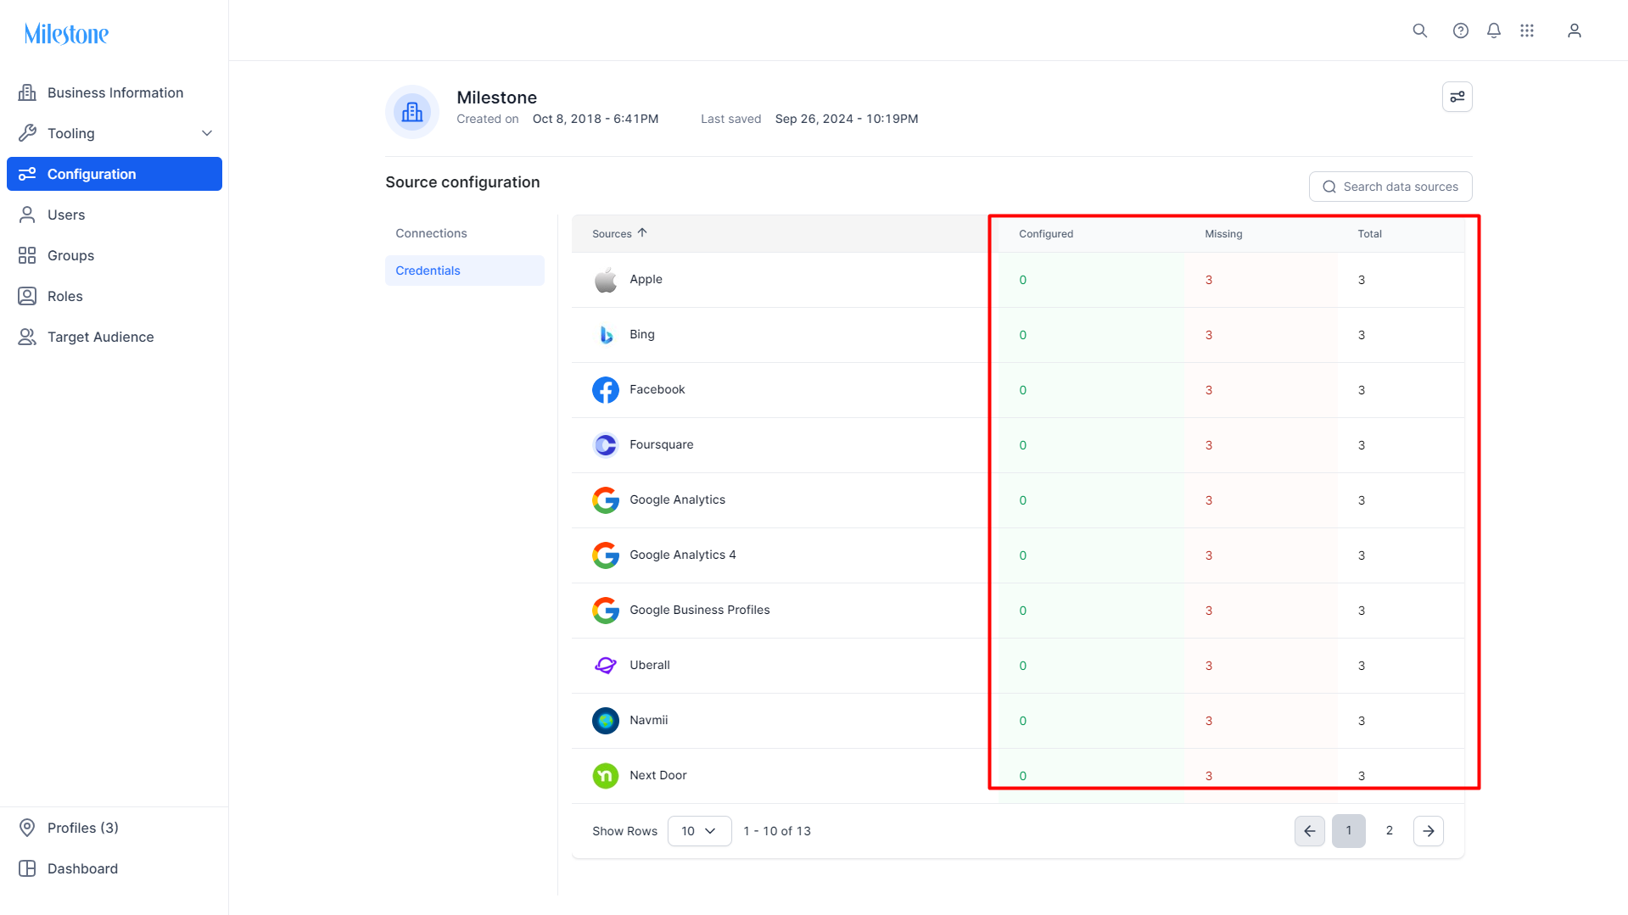
Task: Click the Profiles location pin icon
Action: (27, 828)
